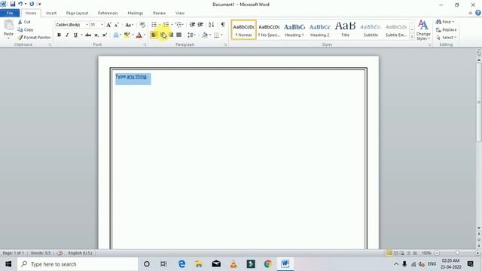Decrease paragraph indent
The image size is (482, 271).
coord(192,25)
